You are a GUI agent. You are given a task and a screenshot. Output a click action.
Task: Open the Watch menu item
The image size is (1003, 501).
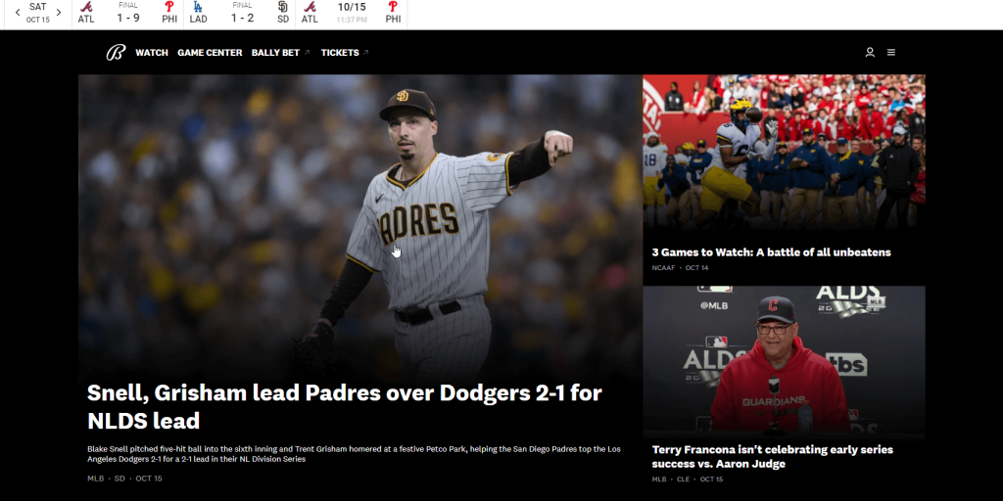tap(152, 53)
